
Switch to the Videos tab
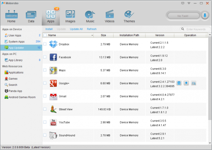(110, 17)
